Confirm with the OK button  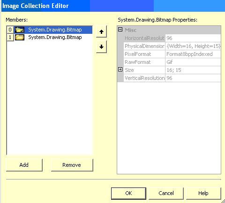point(128,193)
